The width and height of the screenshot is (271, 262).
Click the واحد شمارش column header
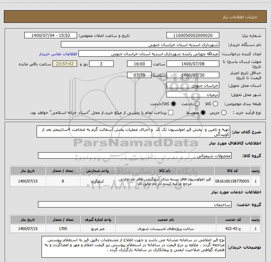point(97,171)
